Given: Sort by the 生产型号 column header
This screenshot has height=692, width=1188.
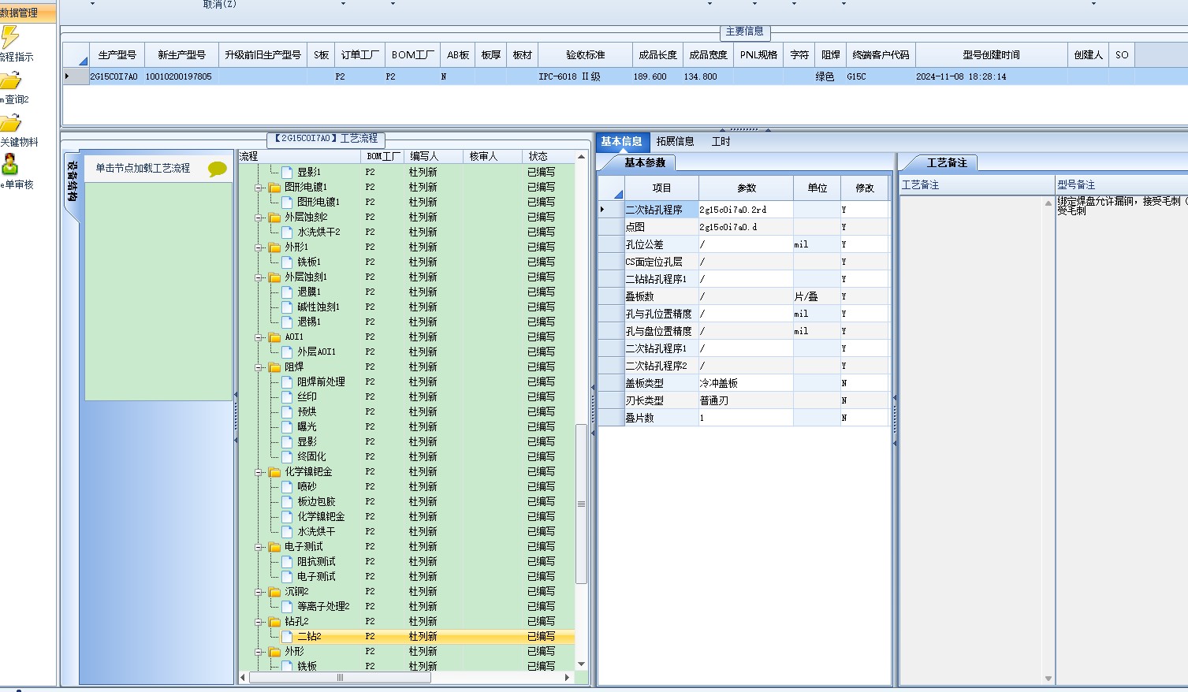Looking at the screenshot, I should 117,55.
